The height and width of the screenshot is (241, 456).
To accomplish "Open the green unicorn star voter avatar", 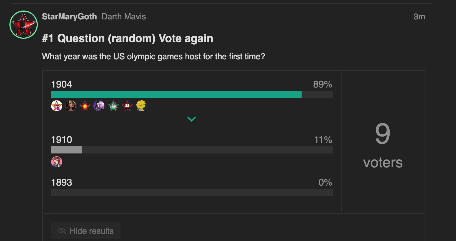I will (113, 106).
